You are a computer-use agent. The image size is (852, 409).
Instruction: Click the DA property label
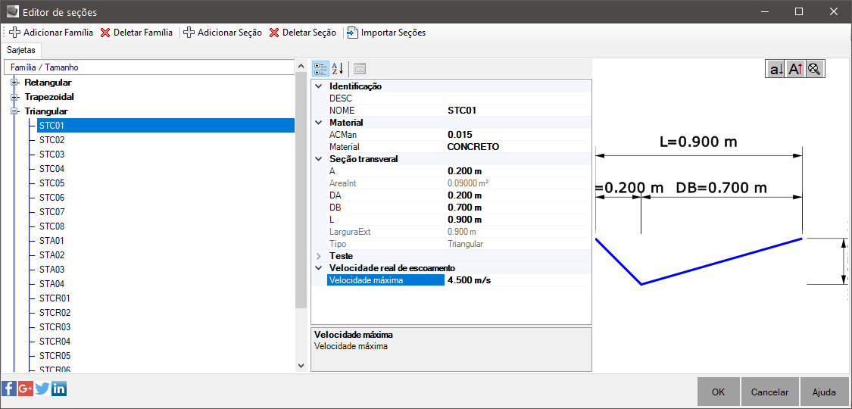click(335, 195)
